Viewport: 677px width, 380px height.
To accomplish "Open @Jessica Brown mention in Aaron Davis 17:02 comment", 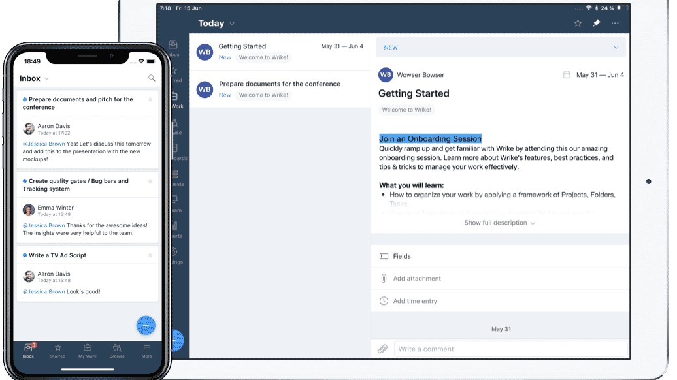I will coord(44,144).
